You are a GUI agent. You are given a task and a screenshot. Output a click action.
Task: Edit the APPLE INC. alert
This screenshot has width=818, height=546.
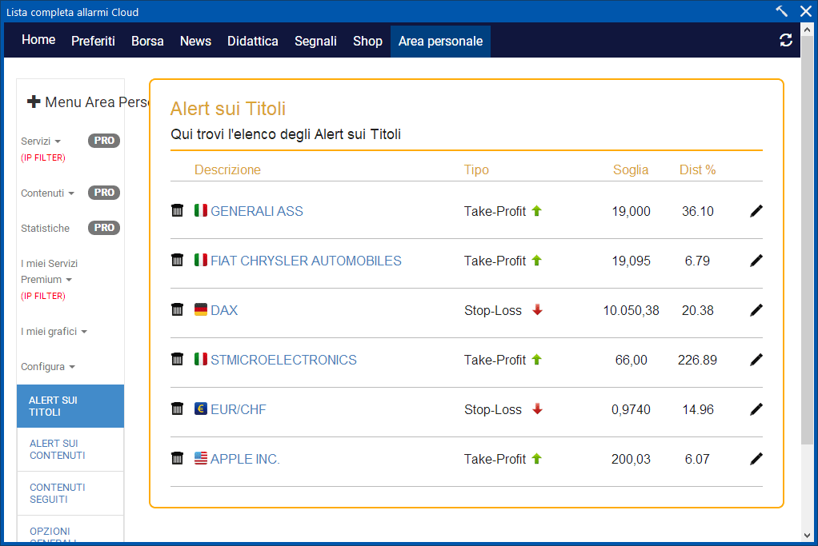[756, 459]
